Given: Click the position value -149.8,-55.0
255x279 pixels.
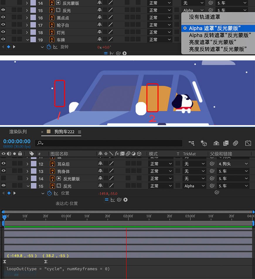Looking at the screenshot, I should [108, 194].
